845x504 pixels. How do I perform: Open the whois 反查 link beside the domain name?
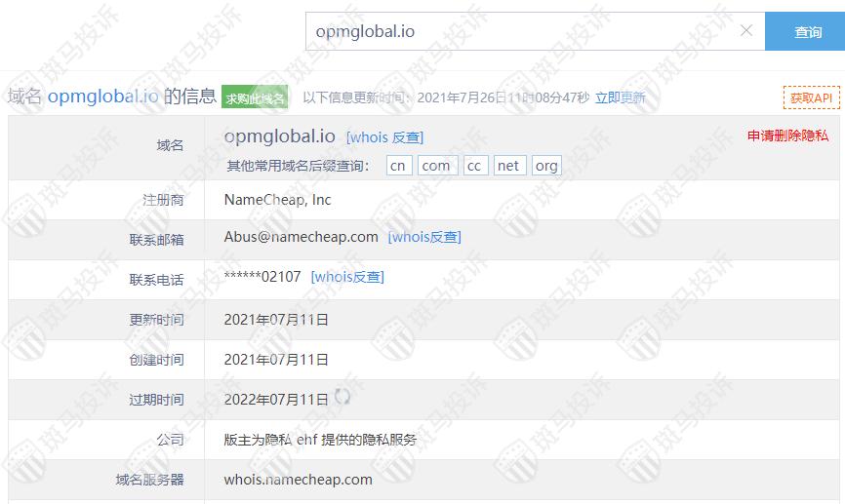(384, 137)
